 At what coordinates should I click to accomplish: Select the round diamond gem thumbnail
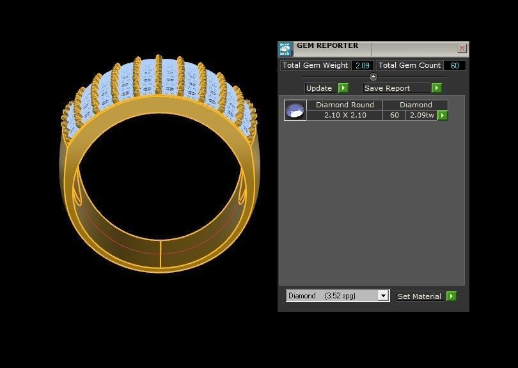point(295,111)
